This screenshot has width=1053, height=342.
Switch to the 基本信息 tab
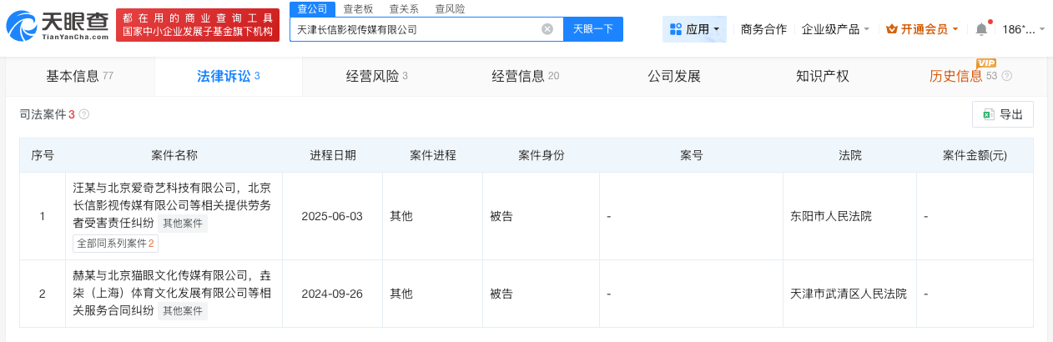(x=79, y=76)
